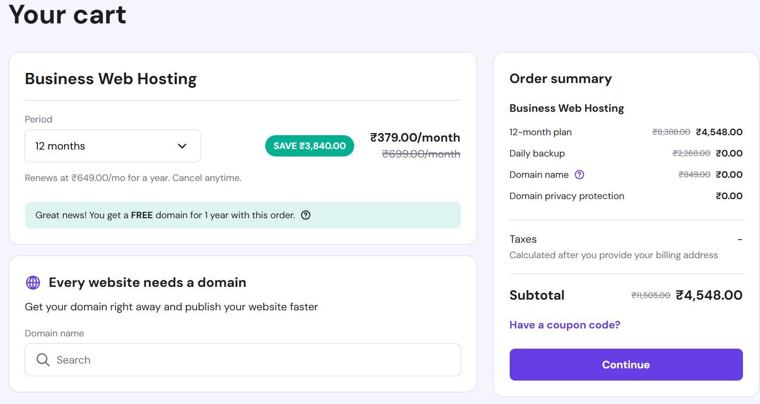Click the green SAVE ₹3,840.00 badge

(309, 146)
